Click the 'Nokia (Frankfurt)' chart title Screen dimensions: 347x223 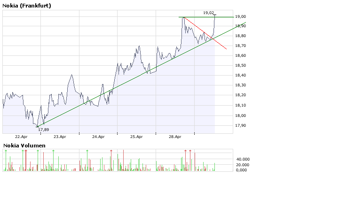pos(27,6)
